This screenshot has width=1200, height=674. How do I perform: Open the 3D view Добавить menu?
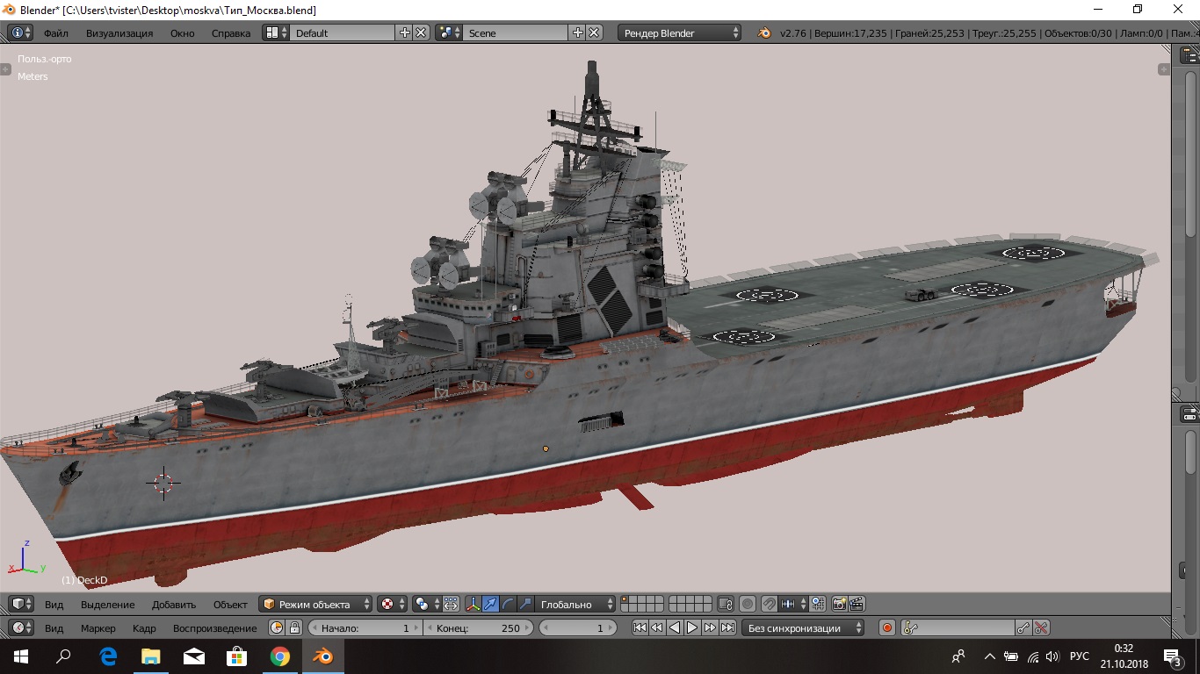click(174, 605)
